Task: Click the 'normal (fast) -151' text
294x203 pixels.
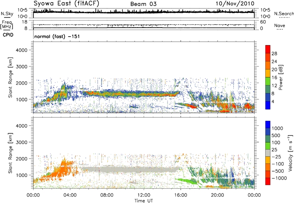Action: click(57, 36)
